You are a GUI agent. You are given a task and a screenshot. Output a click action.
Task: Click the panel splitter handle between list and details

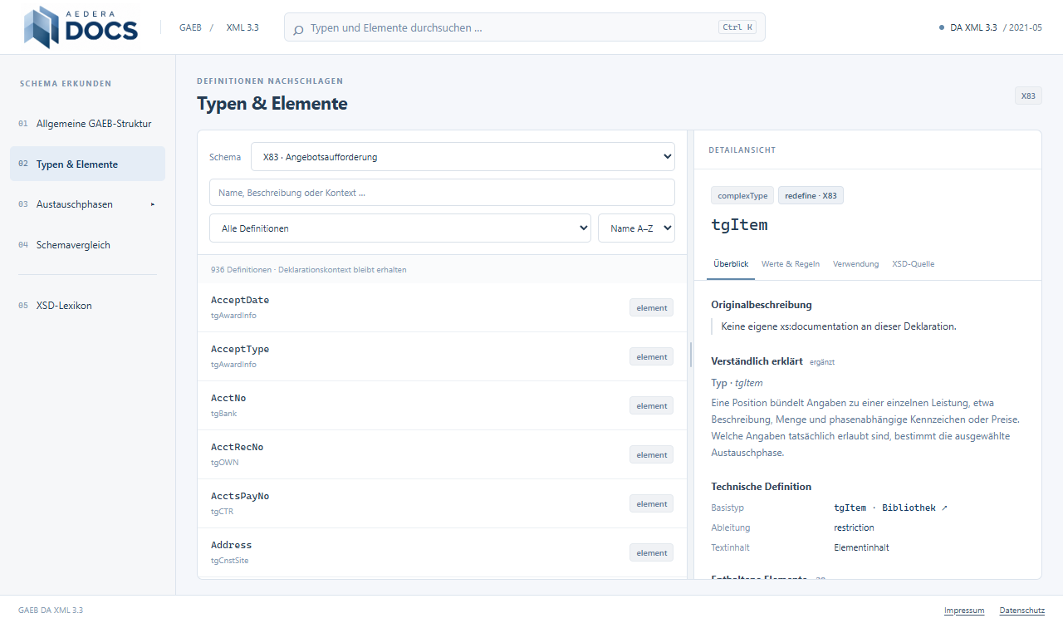[x=690, y=355]
